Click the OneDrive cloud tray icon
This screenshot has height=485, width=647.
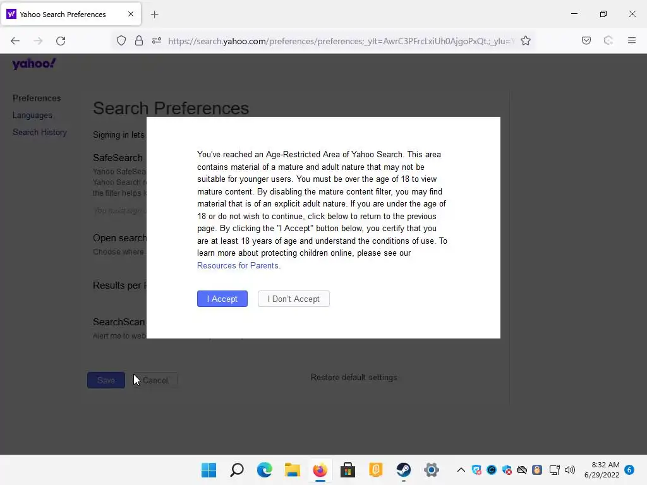[x=522, y=470]
